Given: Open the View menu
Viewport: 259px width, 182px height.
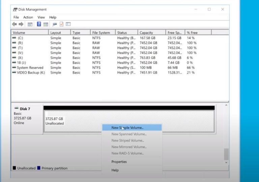Looking at the screenshot, I should click(41, 17).
